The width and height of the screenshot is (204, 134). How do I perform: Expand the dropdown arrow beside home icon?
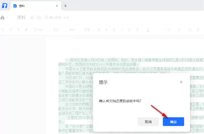[x=7, y=17]
